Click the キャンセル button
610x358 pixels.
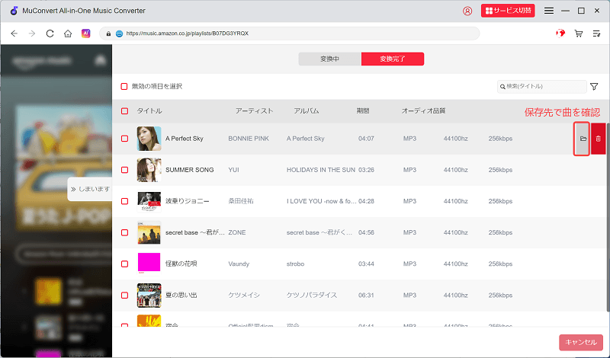(581, 343)
